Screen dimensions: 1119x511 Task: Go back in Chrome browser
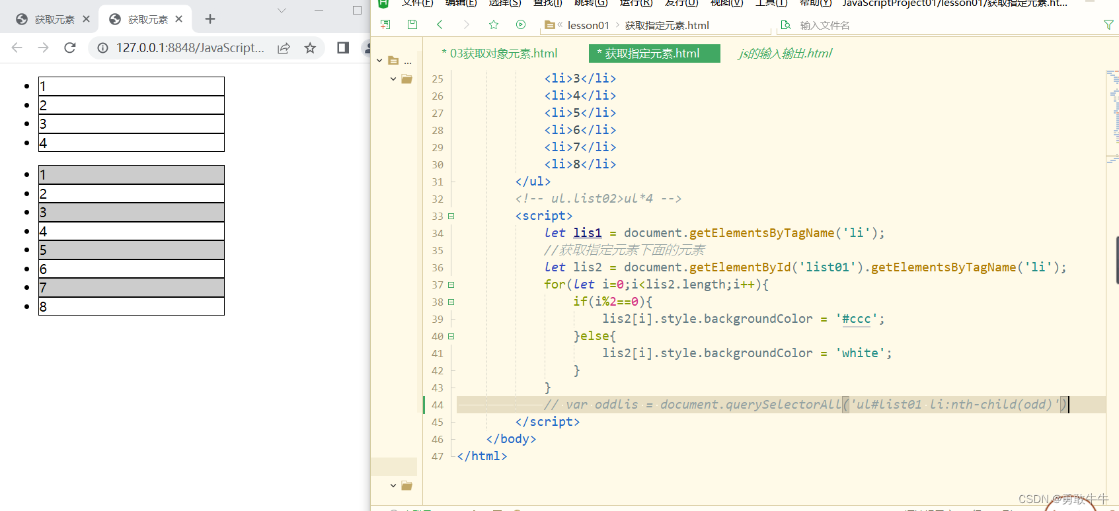(x=17, y=48)
